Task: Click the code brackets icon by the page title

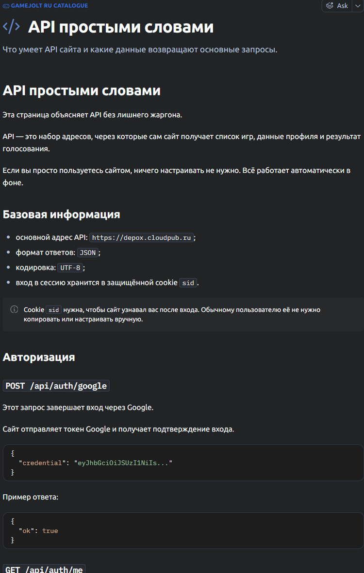Action: pos(12,27)
